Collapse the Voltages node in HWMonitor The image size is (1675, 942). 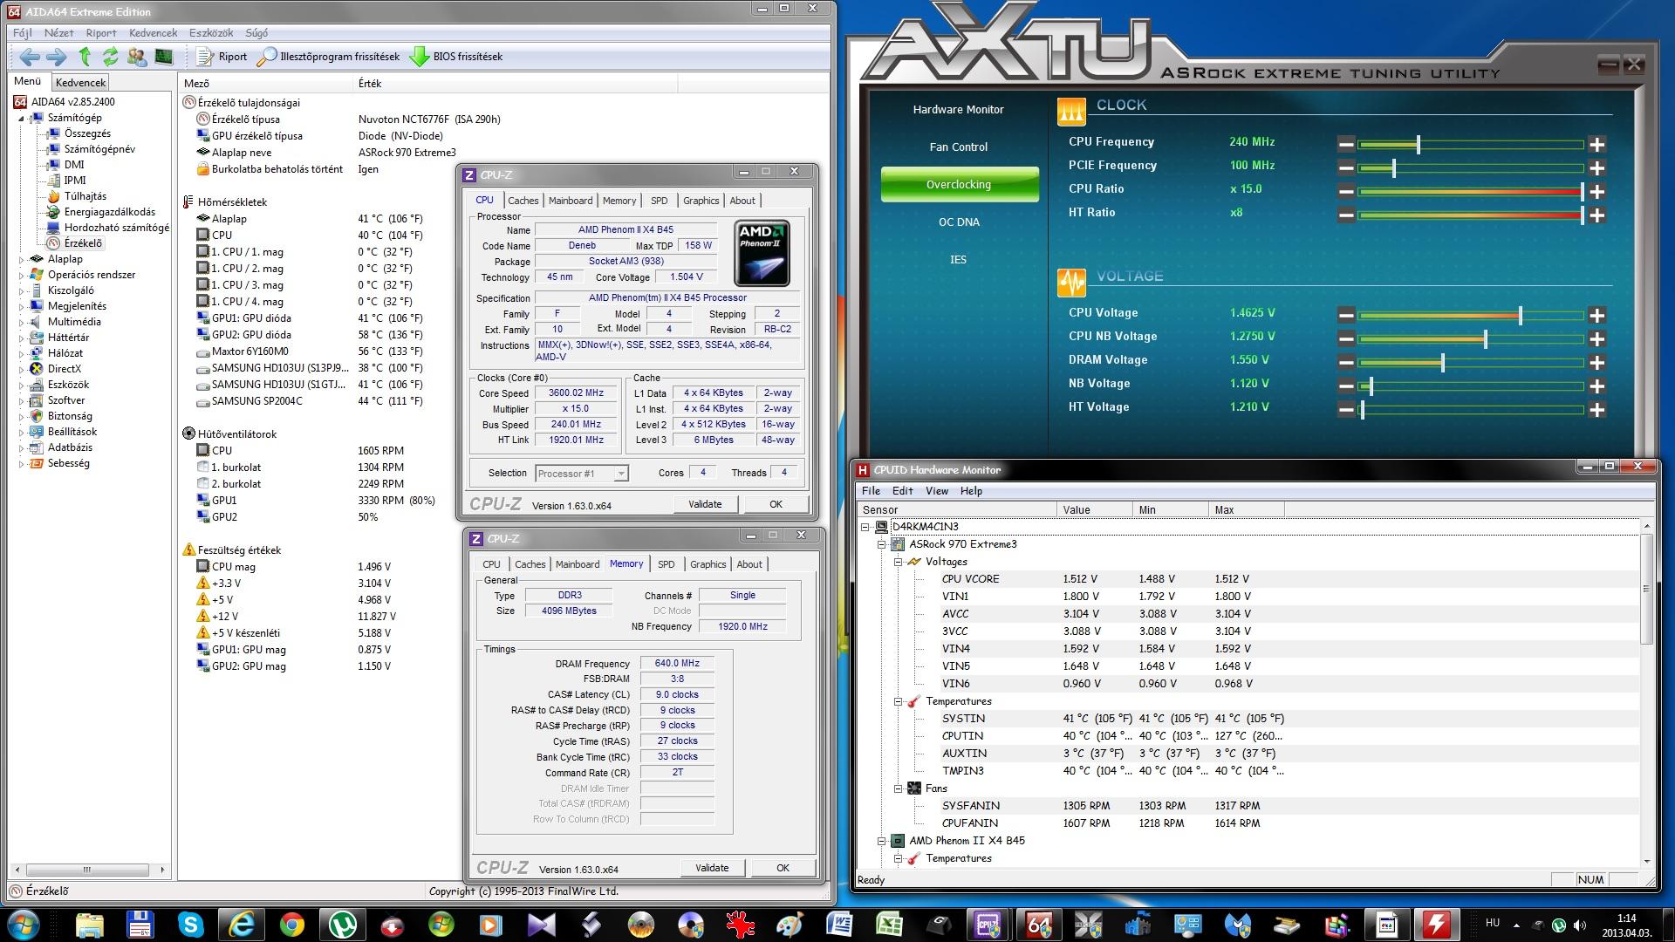click(x=898, y=562)
